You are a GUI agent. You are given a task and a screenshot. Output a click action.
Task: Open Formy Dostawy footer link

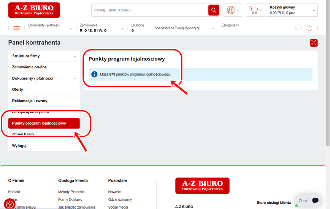pyautogui.click(x=70, y=199)
